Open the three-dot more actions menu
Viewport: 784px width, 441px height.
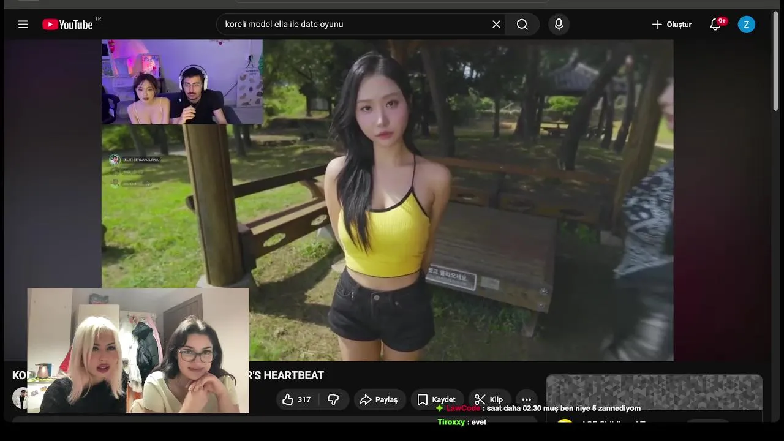point(526,399)
